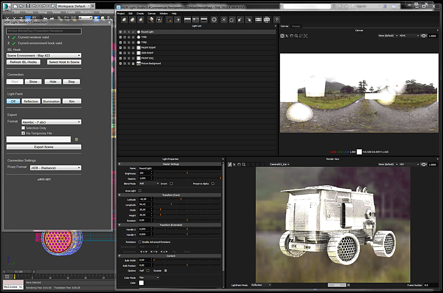
Task: Click the white Color swatch in Light Properties
Action: [141, 283]
